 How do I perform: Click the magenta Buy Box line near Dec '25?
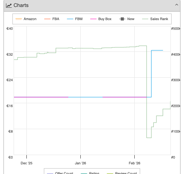[26, 97]
